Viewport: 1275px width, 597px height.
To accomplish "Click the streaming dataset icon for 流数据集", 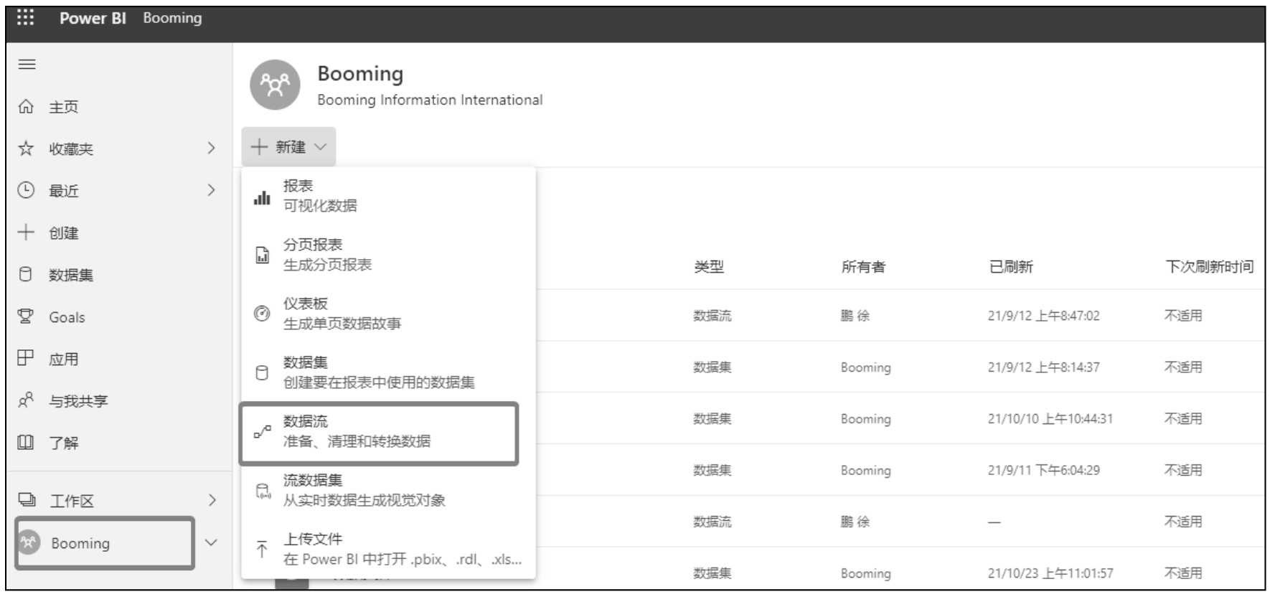I will 263,491.
